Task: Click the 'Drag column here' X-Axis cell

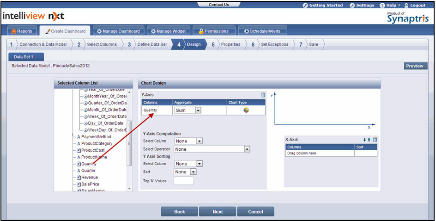Action: [x=320, y=153]
